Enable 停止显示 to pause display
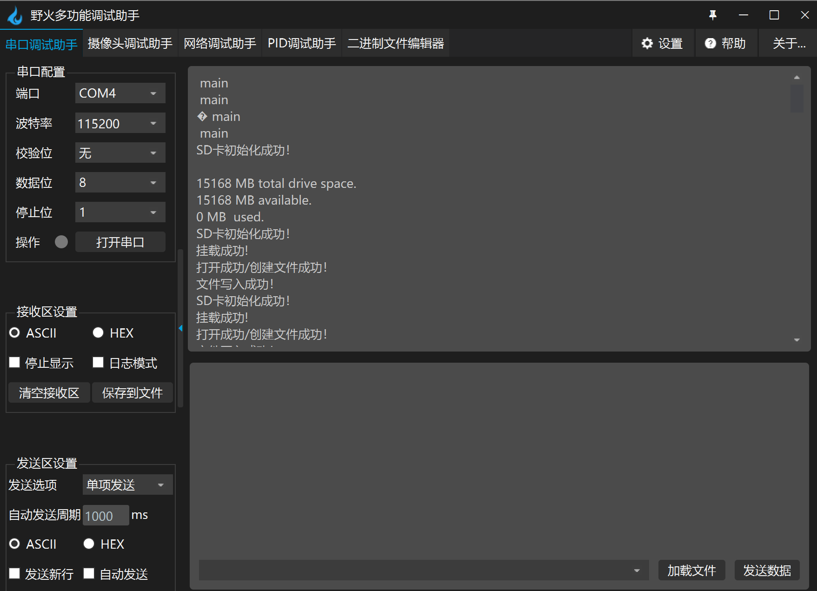 pyautogui.click(x=14, y=363)
